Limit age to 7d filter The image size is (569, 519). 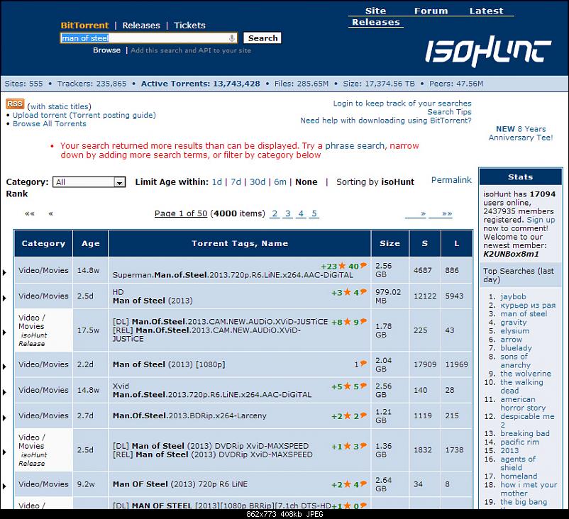point(236,182)
